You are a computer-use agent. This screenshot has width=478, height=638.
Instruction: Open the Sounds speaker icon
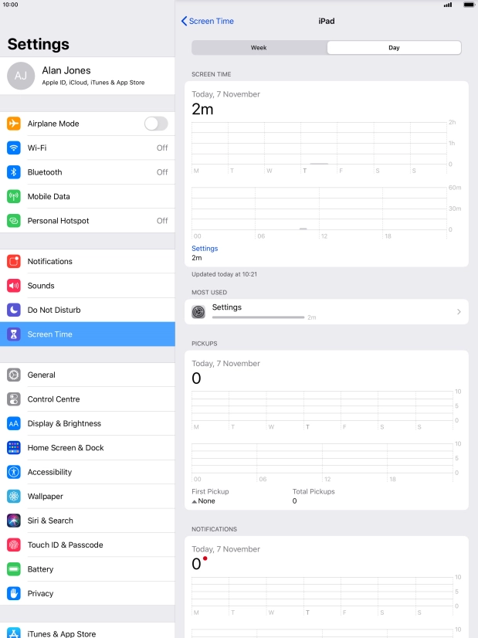[14, 286]
